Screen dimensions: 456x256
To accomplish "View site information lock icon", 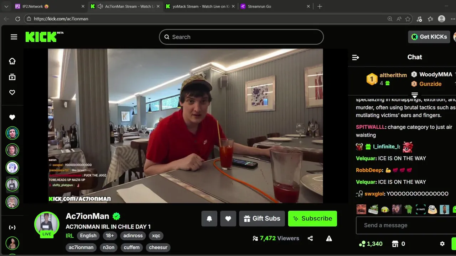I will [29, 19].
